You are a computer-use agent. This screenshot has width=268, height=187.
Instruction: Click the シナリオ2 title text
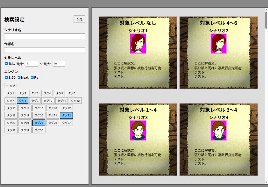pos(218,31)
